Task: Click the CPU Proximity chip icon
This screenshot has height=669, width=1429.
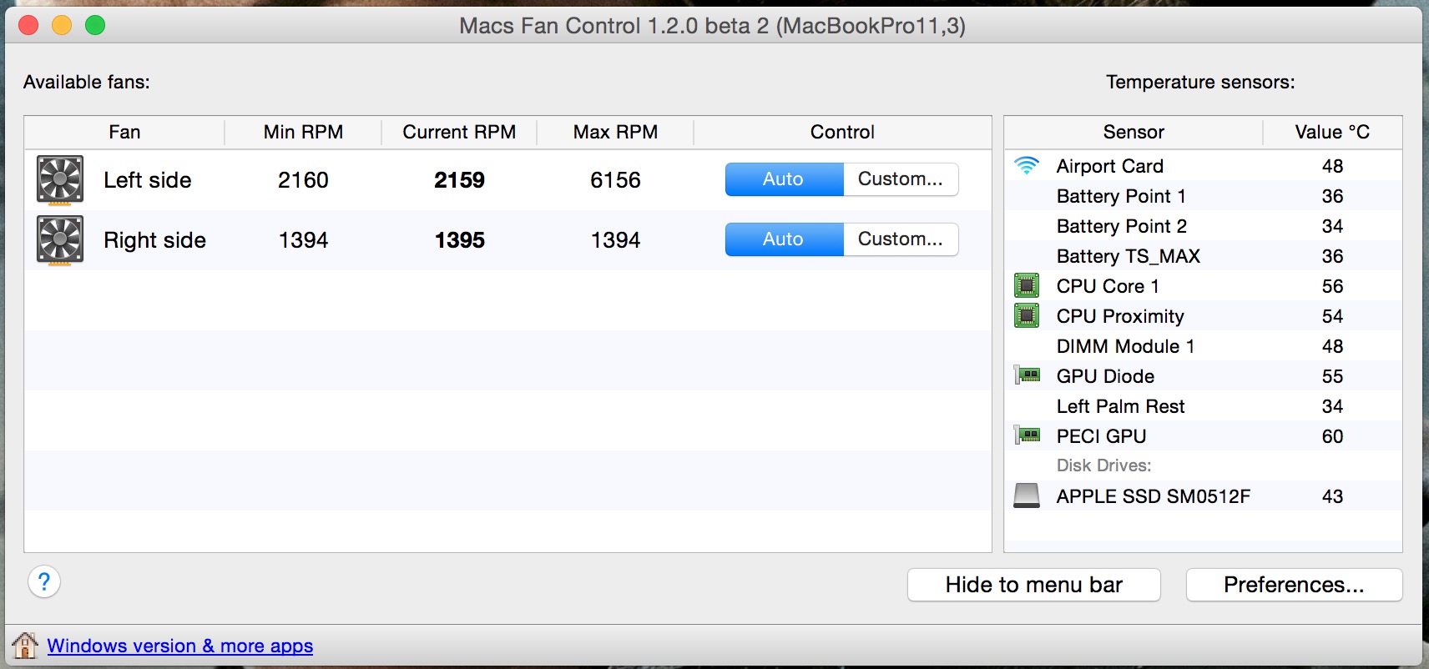Action: point(1027,315)
